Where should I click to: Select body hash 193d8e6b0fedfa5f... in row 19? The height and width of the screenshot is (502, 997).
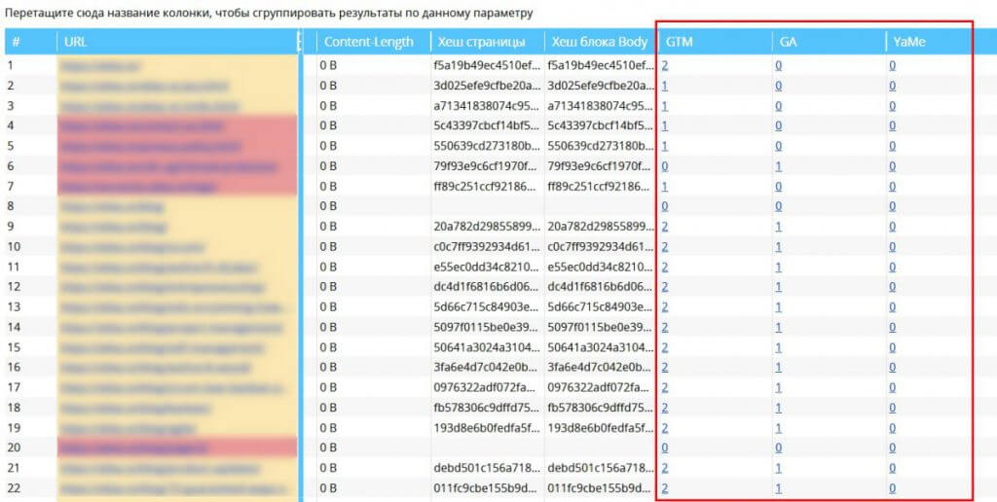(600, 428)
